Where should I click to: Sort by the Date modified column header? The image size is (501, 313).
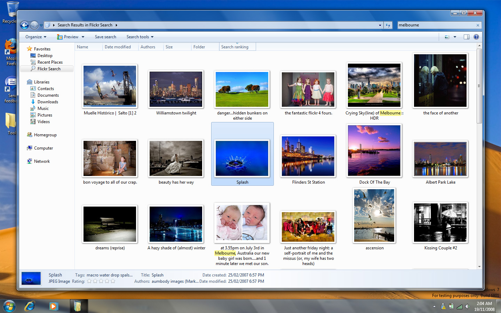[118, 47]
